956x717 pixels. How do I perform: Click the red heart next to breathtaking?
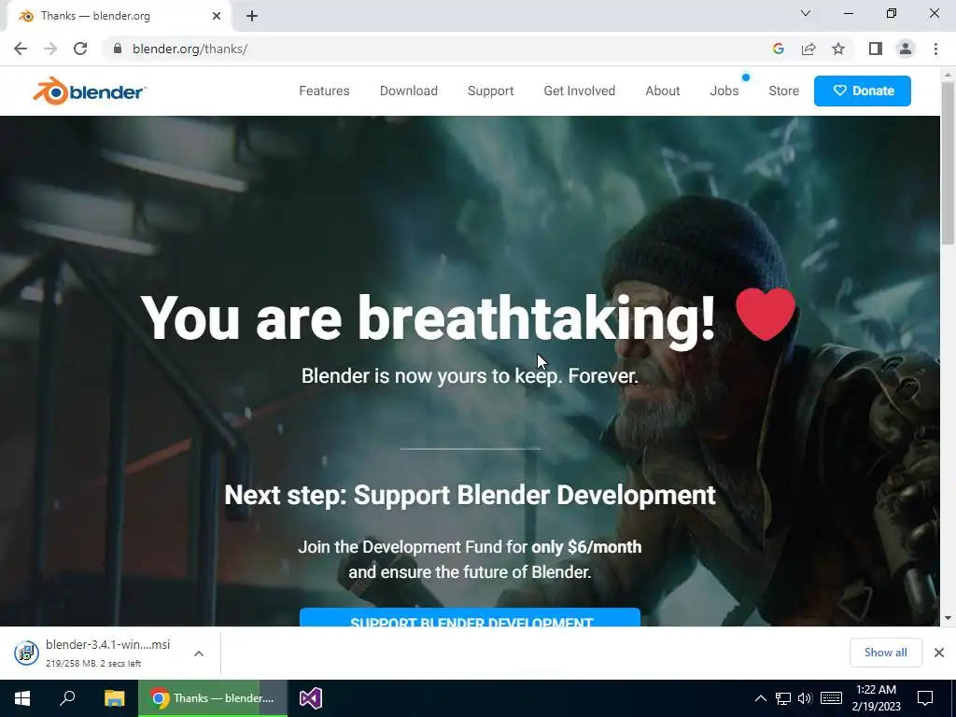point(766,315)
